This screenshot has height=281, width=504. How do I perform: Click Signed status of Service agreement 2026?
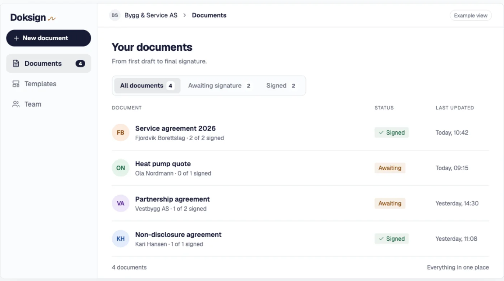point(392,133)
